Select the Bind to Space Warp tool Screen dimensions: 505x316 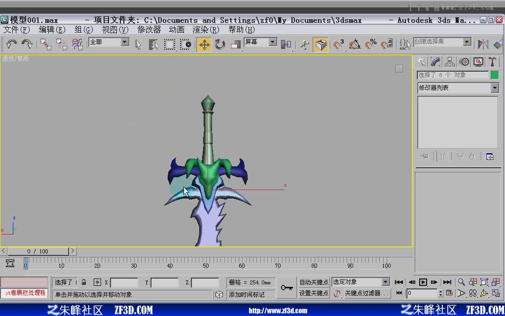coord(77,44)
